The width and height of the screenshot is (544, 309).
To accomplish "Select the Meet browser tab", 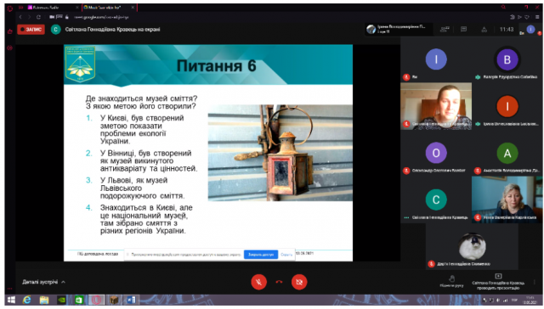I will [x=109, y=8].
